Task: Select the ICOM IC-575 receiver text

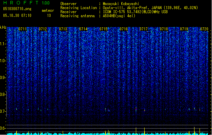Action: point(135,12)
